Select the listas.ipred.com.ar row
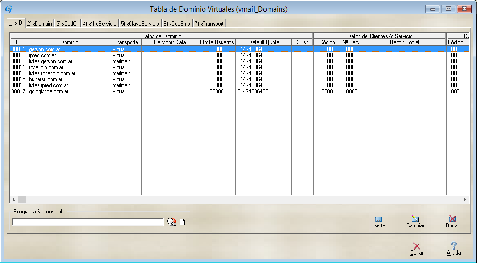The width and height of the screenshot is (477, 263). (239, 85)
